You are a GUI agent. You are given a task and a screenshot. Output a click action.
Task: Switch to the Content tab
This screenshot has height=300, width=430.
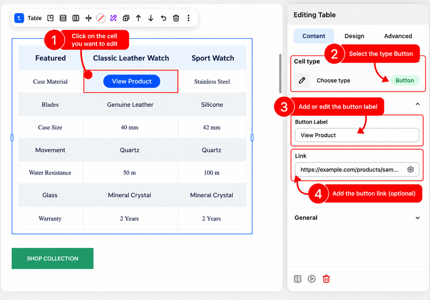click(x=314, y=36)
